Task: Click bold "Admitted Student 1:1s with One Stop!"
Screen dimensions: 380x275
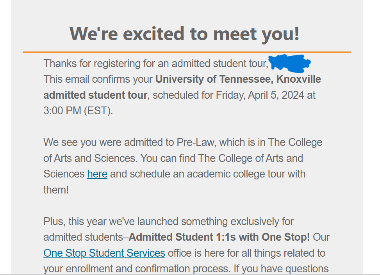Action: [219, 237]
